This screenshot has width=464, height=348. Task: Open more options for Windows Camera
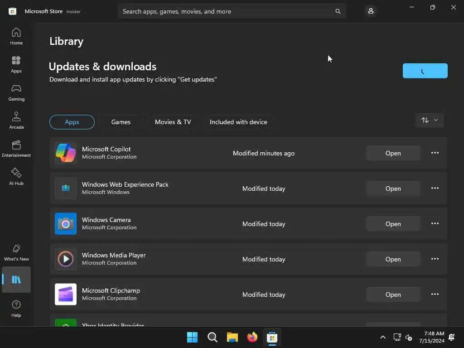click(x=435, y=224)
